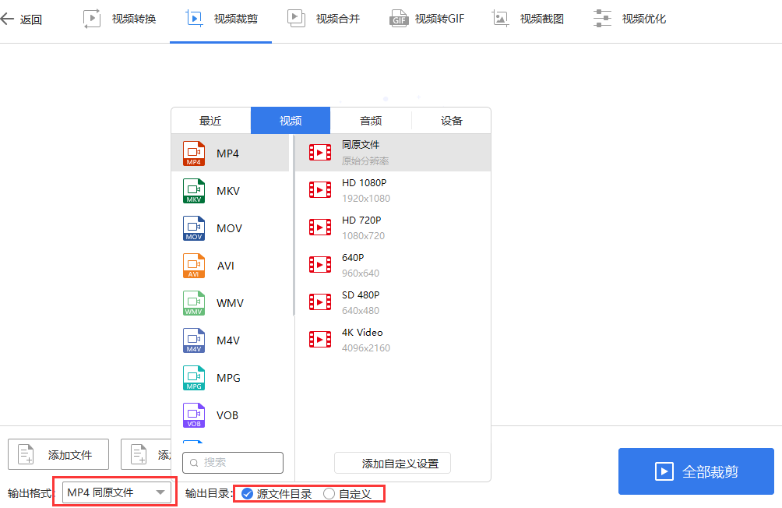Viewport: 782px width, 508px height.
Task: Select the AVI format icon
Action: [x=193, y=266]
